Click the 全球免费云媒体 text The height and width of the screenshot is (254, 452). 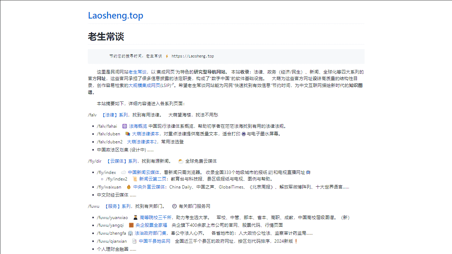point(201,161)
